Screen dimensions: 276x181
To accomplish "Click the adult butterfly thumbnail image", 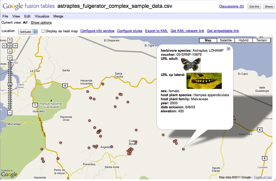I will point(190,64).
